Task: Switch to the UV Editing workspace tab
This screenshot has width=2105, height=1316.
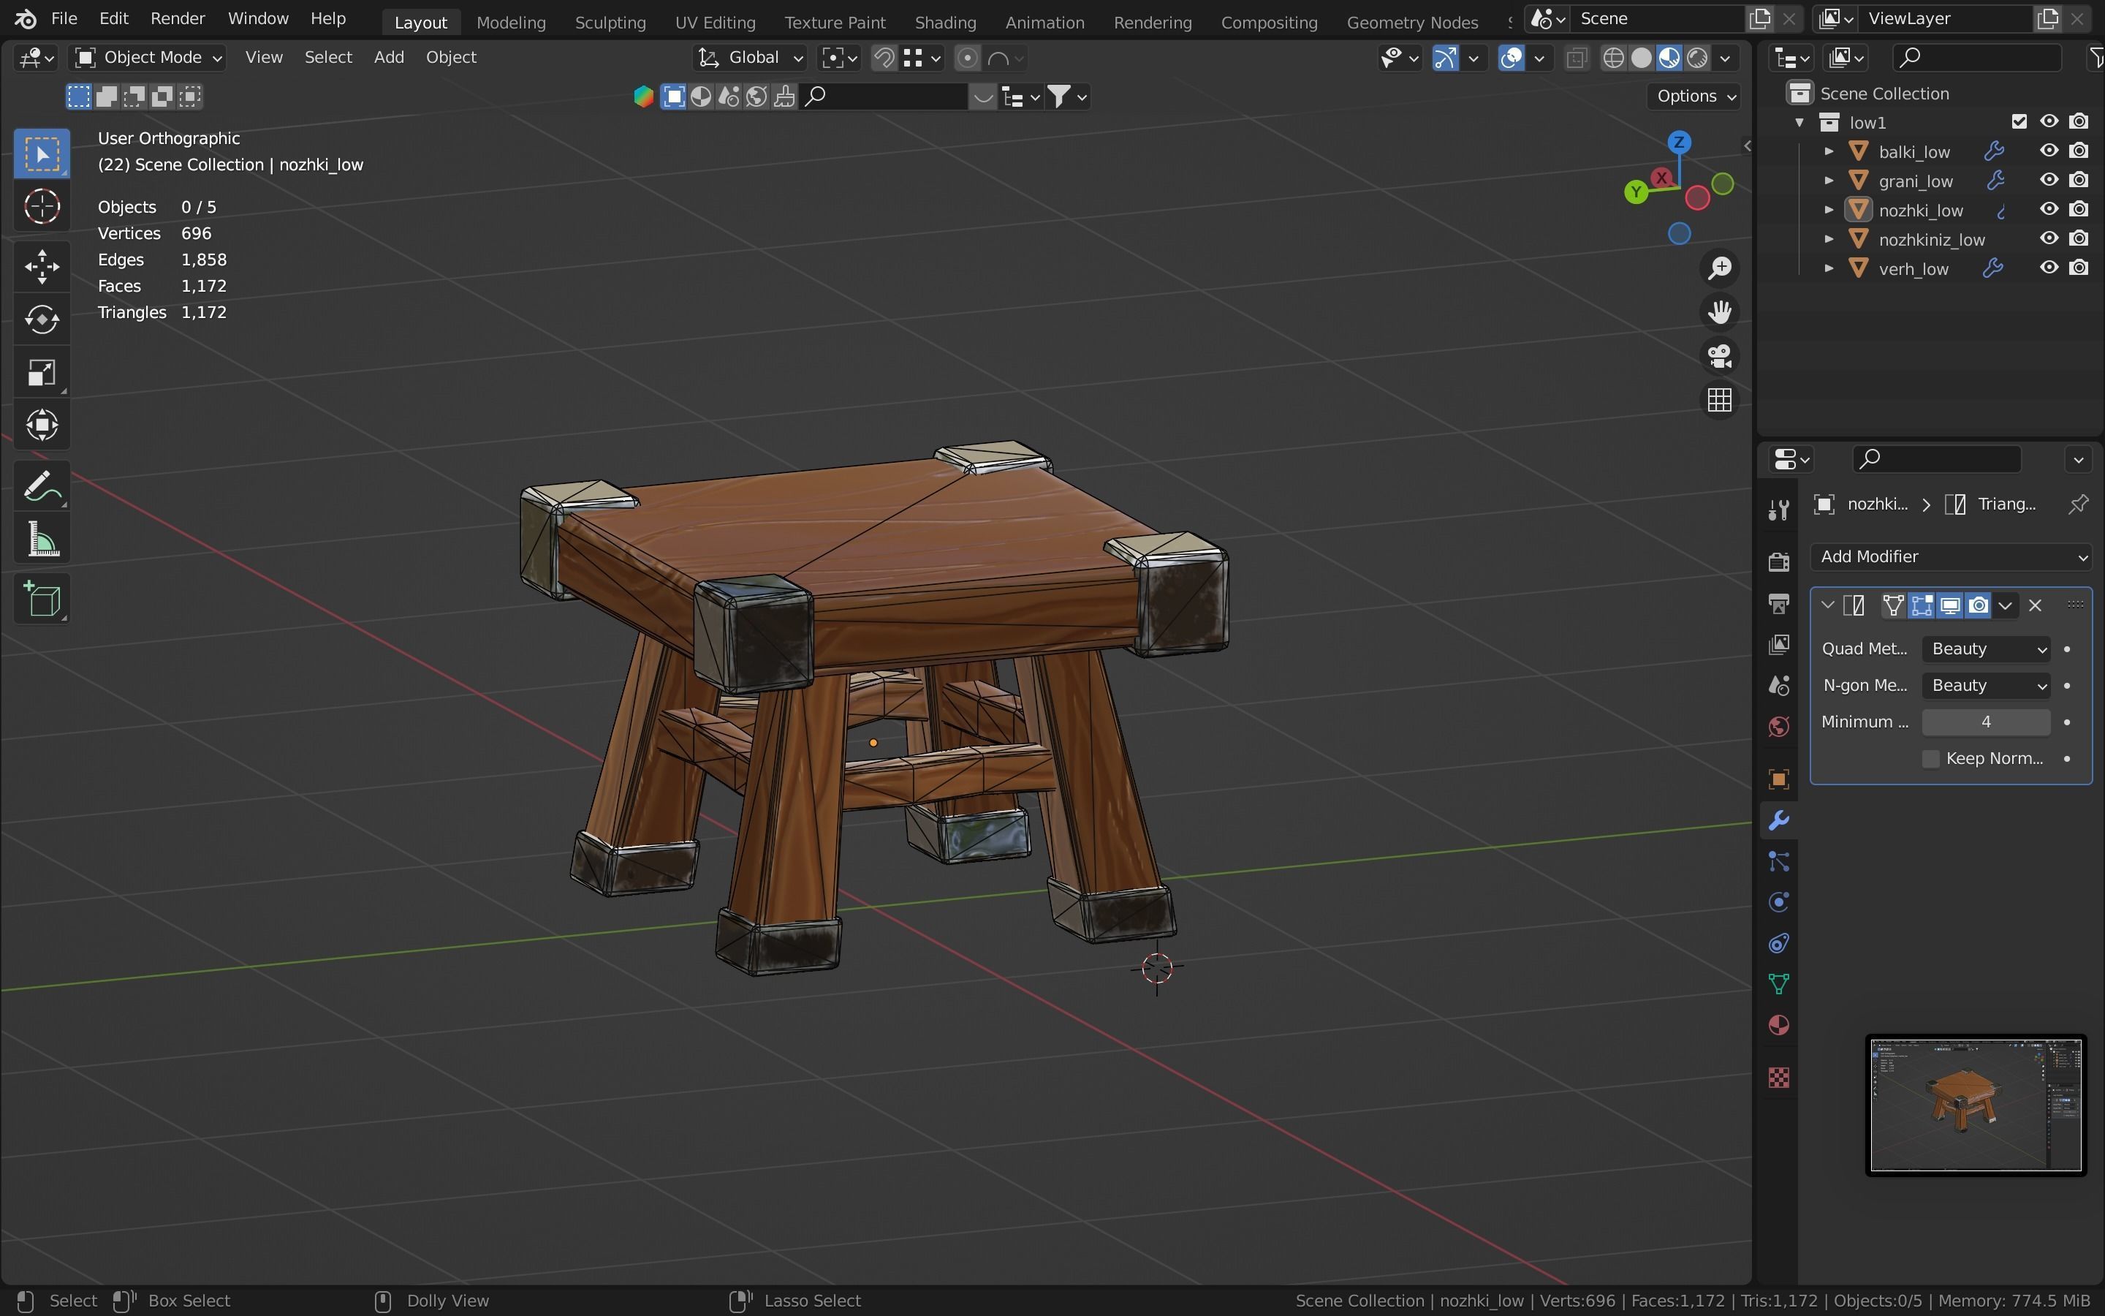Action: (x=715, y=22)
